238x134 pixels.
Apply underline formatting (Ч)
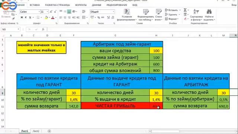click(30, 17)
